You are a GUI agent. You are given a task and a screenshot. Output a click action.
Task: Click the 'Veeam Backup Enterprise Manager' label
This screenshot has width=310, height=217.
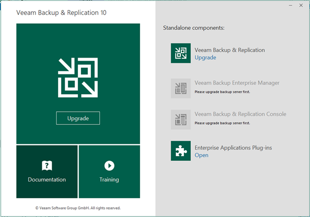pyautogui.click(x=237, y=83)
